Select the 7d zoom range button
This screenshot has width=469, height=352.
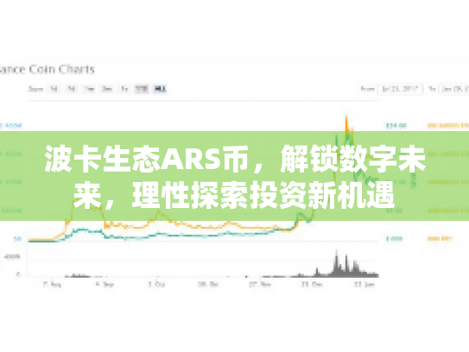(x=71, y=89)
